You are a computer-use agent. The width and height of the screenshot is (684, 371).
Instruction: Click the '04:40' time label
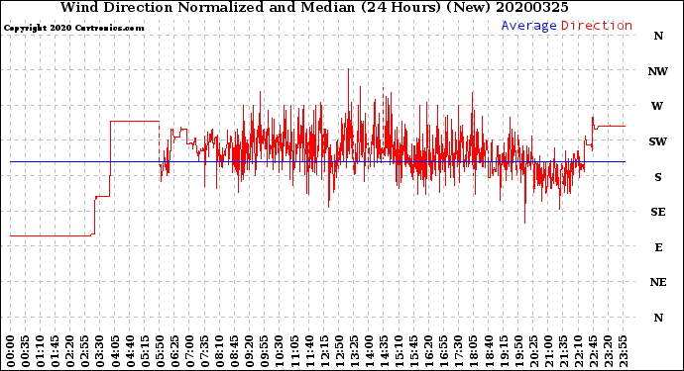[131, 351]
